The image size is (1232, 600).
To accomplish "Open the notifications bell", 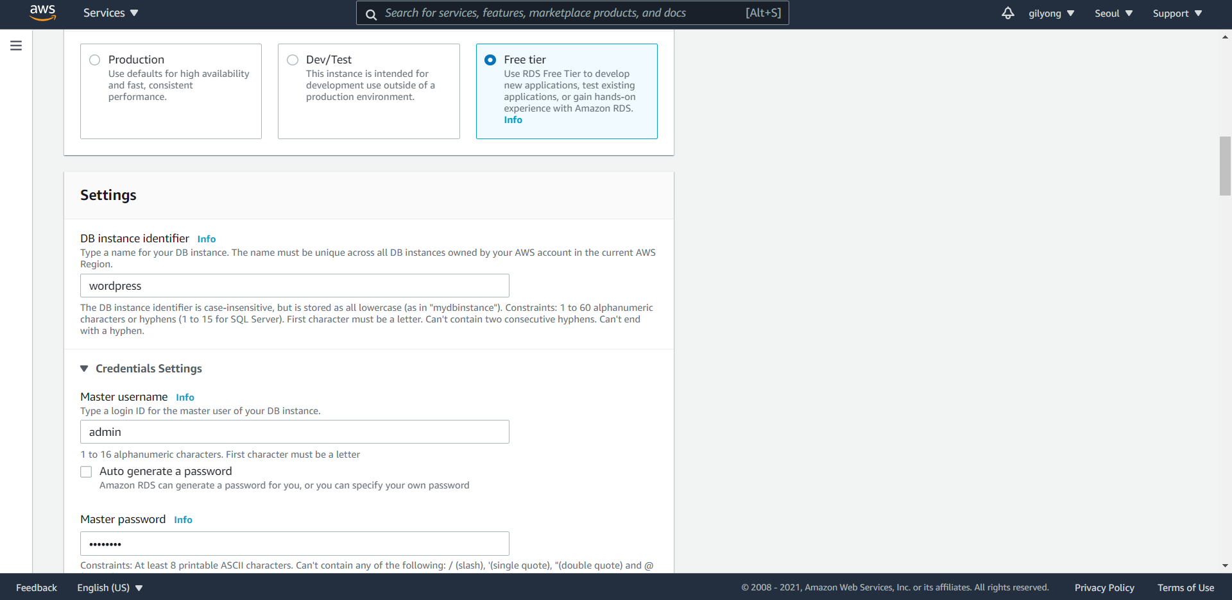I will pyautogui.click(x=1007, y=13).
